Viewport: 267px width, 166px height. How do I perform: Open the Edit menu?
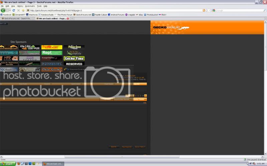pos(7,6)
